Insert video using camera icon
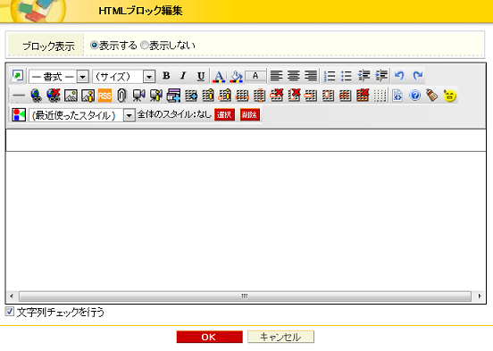The height and width of the screenshot is (351, 493). click(x=138, y=96)
